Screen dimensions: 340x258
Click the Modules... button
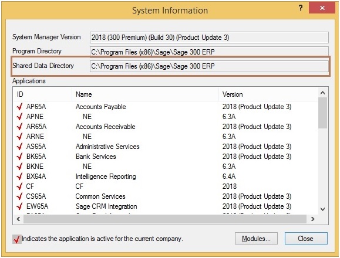(x=256, y=239)
